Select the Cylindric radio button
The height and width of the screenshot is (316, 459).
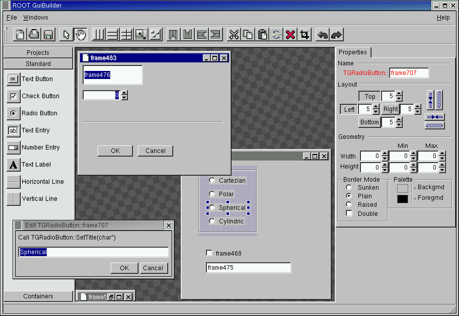click(x=212, y=221)
